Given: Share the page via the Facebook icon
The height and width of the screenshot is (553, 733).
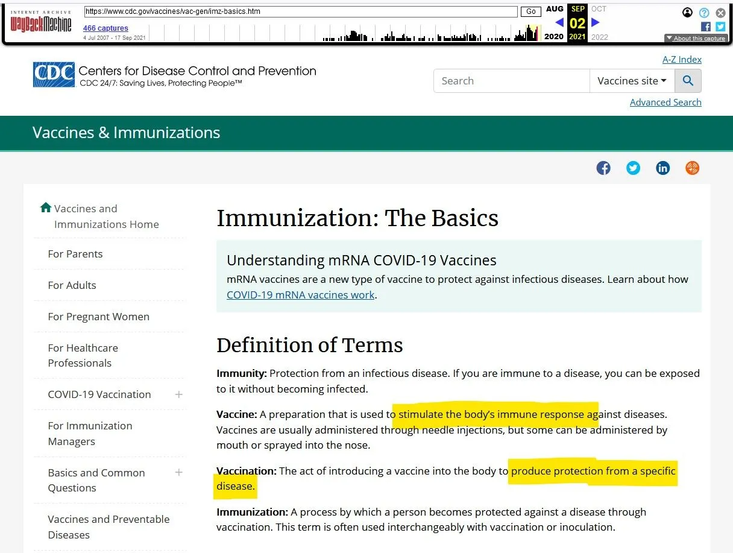Looking at the screenshot, I should (603, 168).
